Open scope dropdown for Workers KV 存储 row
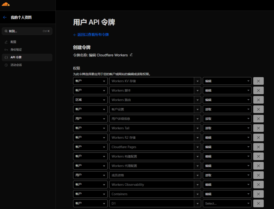The height and width of the screenshot is (209, 274). tap(90, 81)
